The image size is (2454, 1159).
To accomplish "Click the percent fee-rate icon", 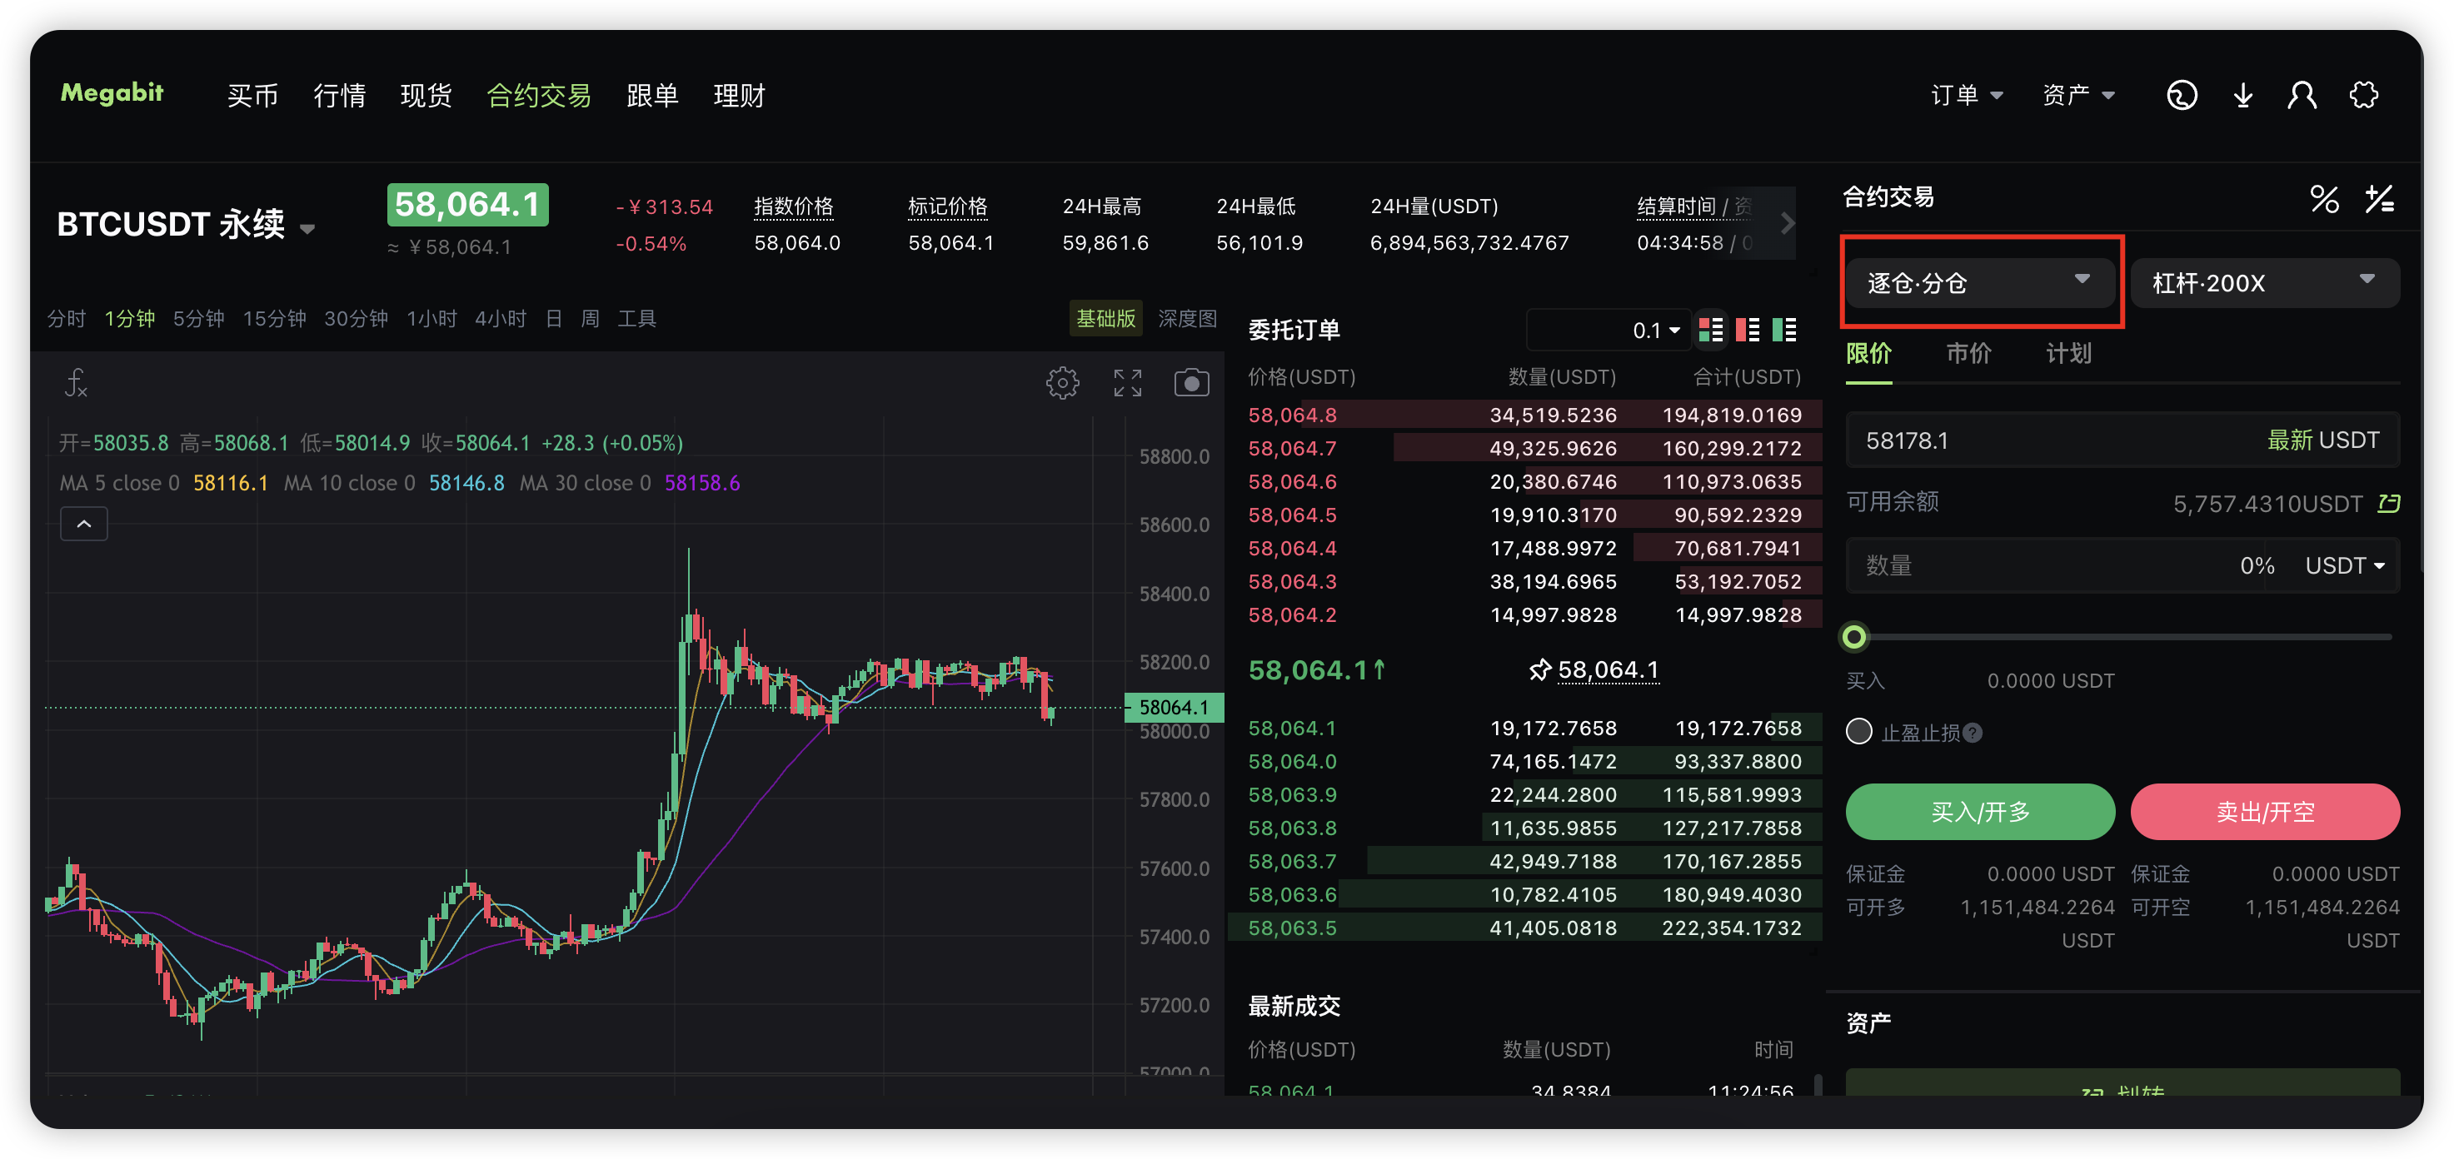I will pos(2323,199).
